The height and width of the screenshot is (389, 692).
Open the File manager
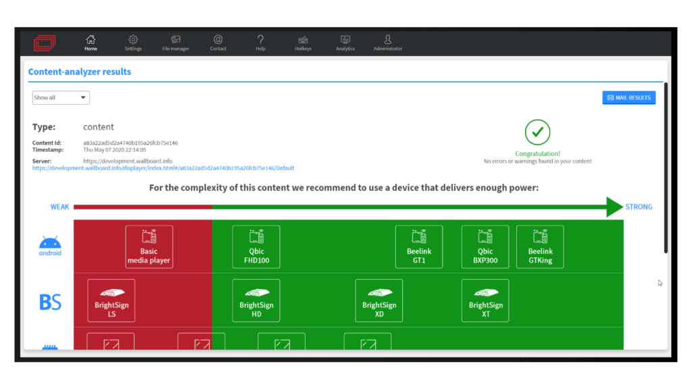[176, 43]
